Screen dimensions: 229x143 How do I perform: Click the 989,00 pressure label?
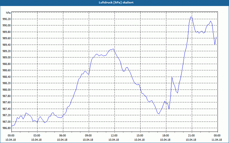pyautogui.click(x=7, y=58)
